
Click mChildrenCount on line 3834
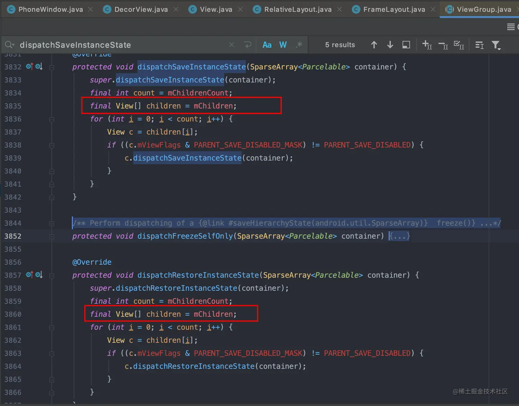198,93
